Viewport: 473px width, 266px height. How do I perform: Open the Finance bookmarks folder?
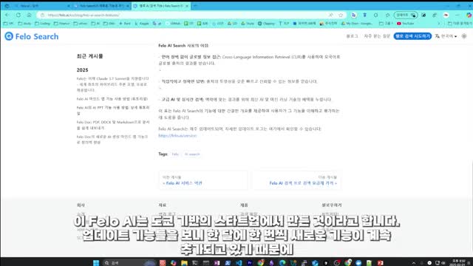coord(62,24)
